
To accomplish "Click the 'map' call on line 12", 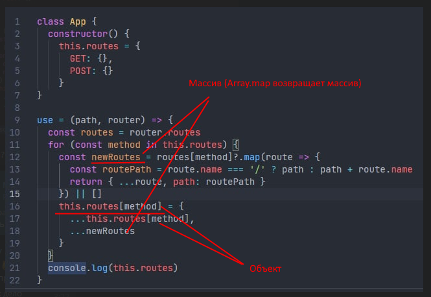I will click(x=251, y=158).
